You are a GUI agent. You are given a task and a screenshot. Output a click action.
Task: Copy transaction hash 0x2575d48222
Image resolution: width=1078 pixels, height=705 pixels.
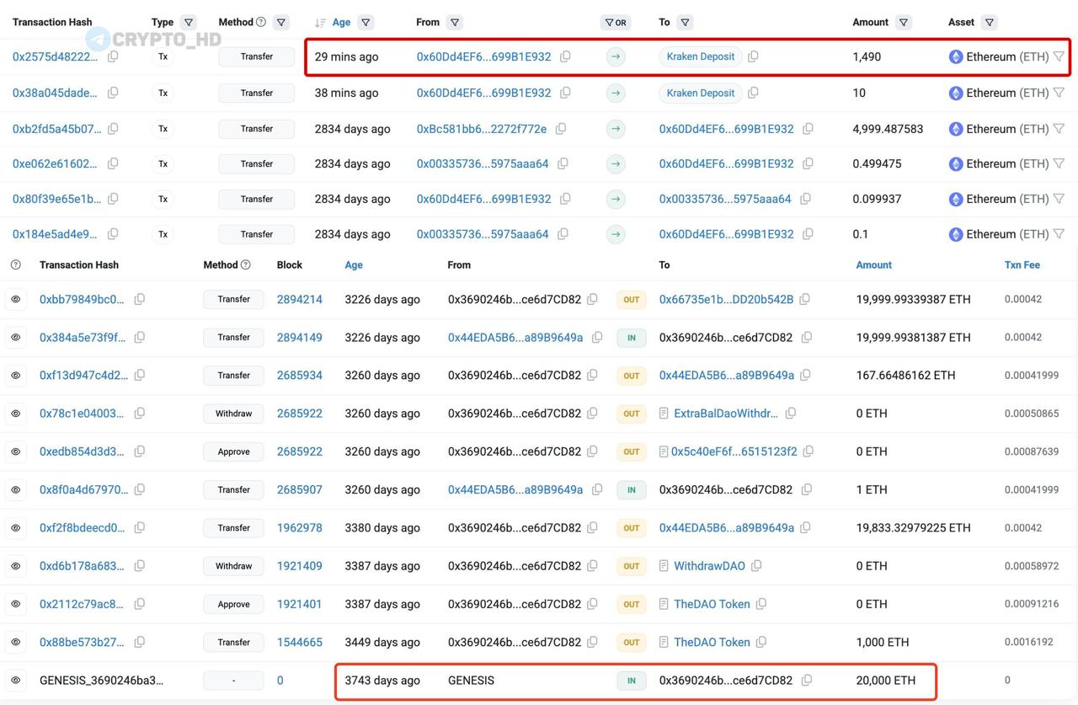[113, 56]
